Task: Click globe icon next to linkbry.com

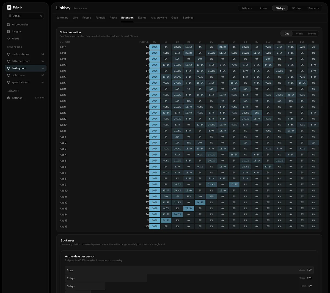Action: click(x=9, y=68)
